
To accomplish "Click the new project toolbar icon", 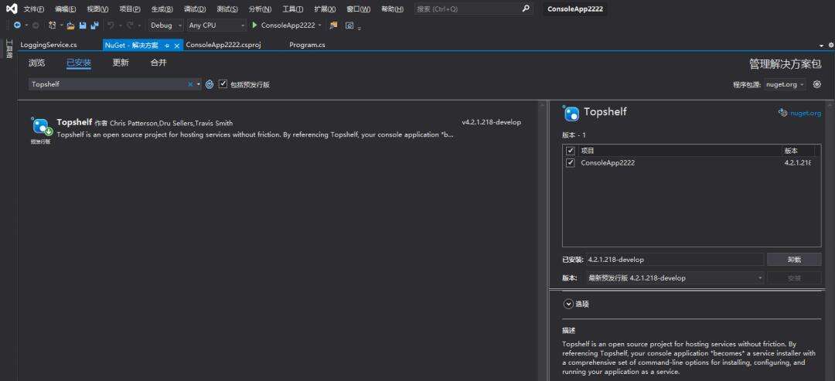I will 53,25.
